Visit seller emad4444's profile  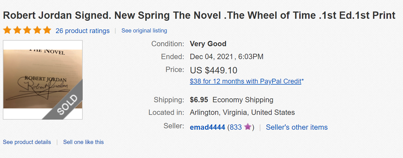[207, 127]
